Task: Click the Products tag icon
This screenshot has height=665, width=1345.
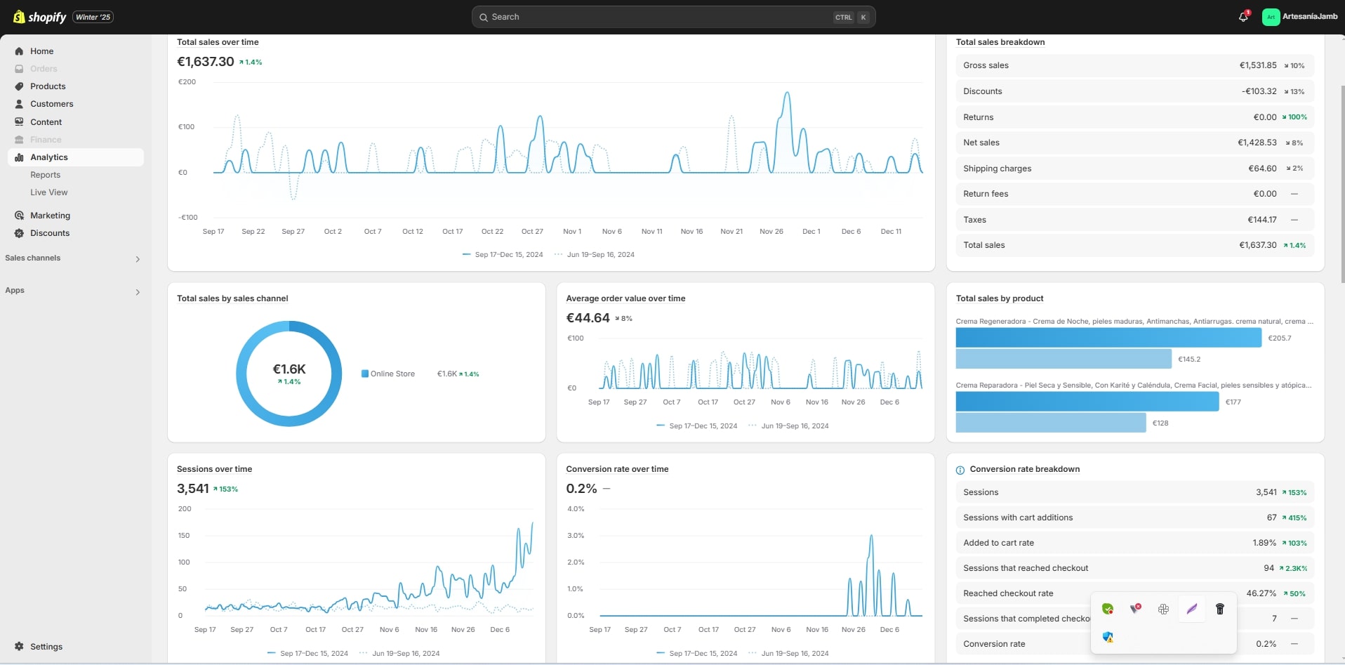Action: coord(19,86)
